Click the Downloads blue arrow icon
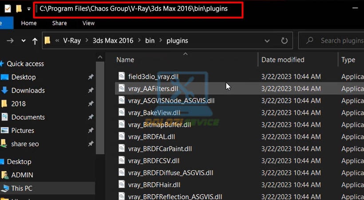The height and width of the screenshot is (200, 364). point(4,90)
